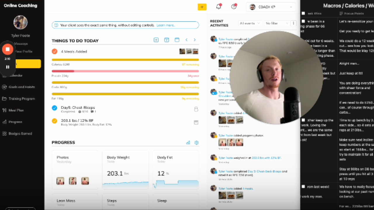Go to the previous day
This screenshot has width=374, height=210.
[186, 40]
